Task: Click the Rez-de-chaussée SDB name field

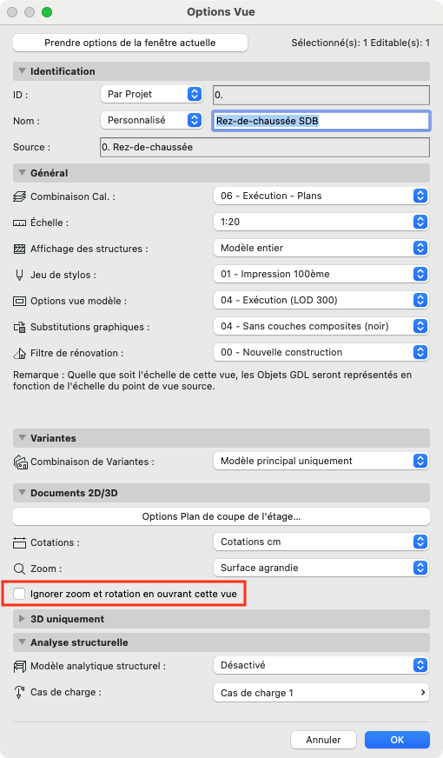Action: pyautogui.click(x=321, y=121)
